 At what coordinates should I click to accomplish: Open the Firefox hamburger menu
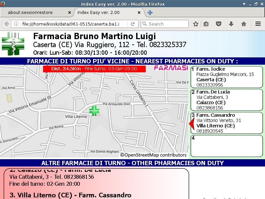258,24
